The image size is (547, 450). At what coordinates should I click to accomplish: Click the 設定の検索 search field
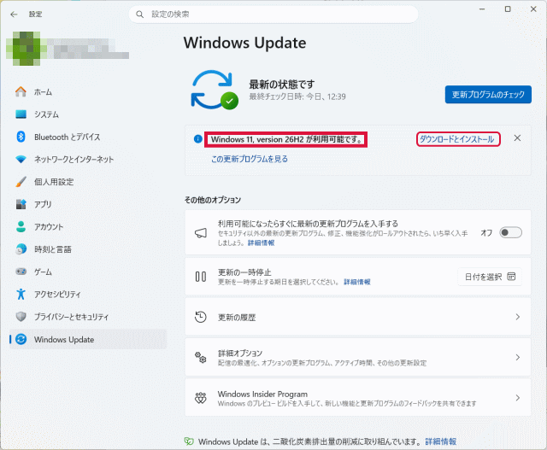coord(273,15)
